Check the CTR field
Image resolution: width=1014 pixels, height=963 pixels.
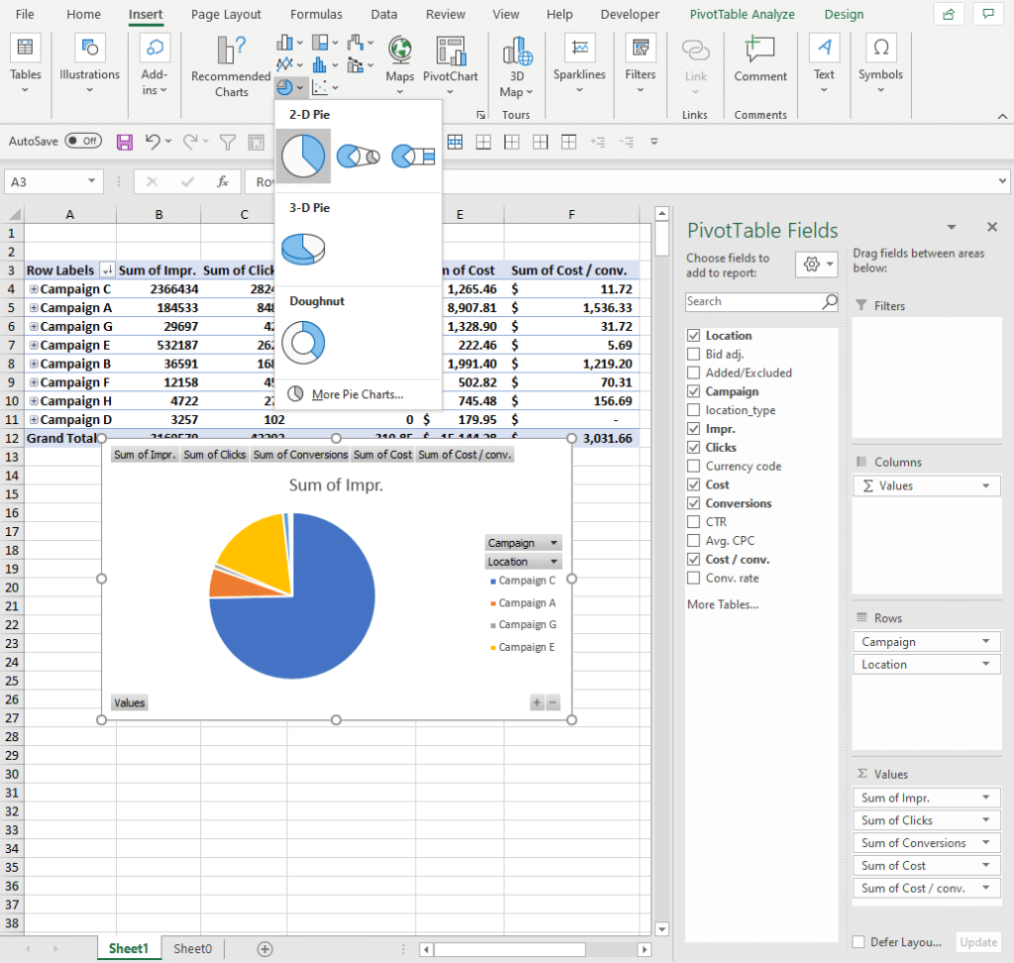[693, 521]
